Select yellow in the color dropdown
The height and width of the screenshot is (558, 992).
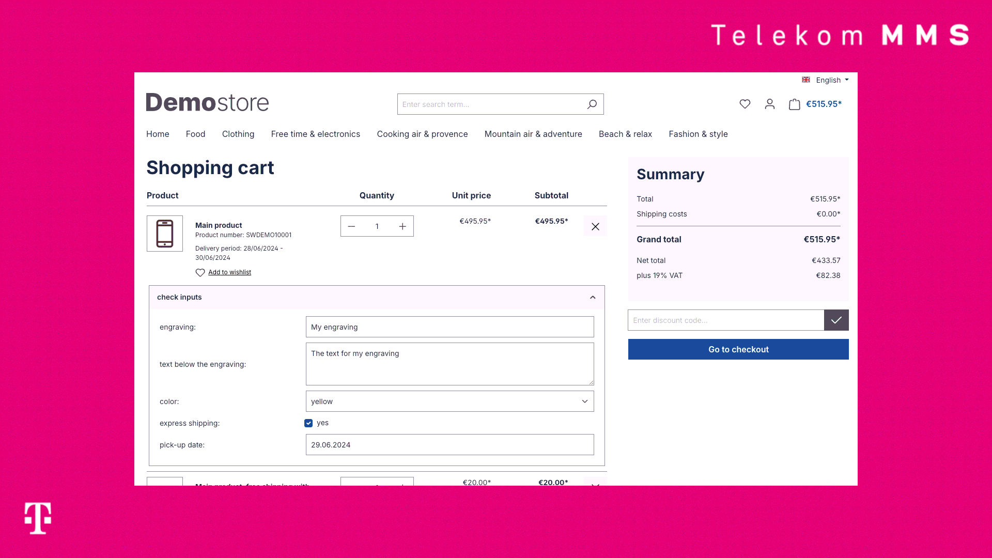(x=450, y=401)
